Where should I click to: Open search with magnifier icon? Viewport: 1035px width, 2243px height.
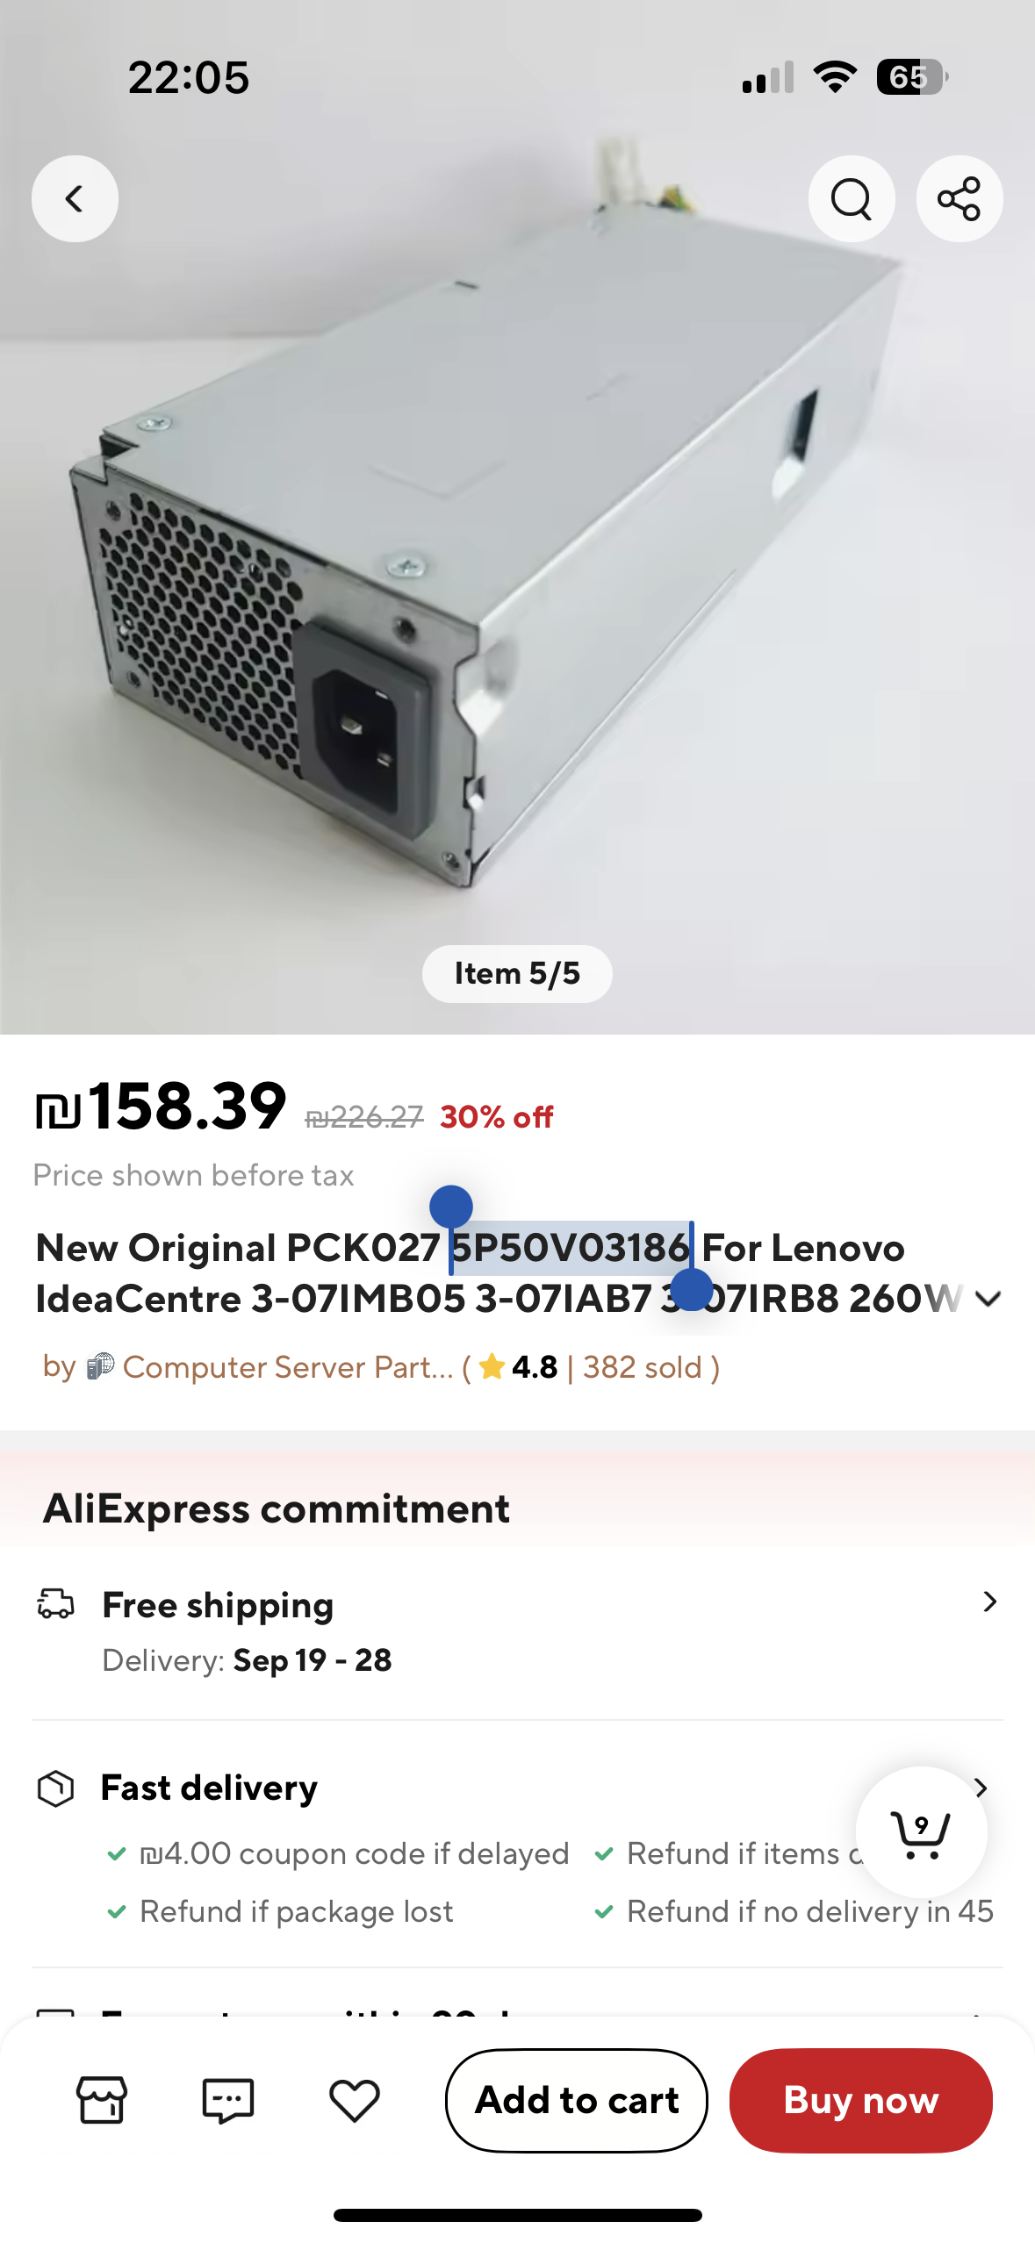[852, 198]
